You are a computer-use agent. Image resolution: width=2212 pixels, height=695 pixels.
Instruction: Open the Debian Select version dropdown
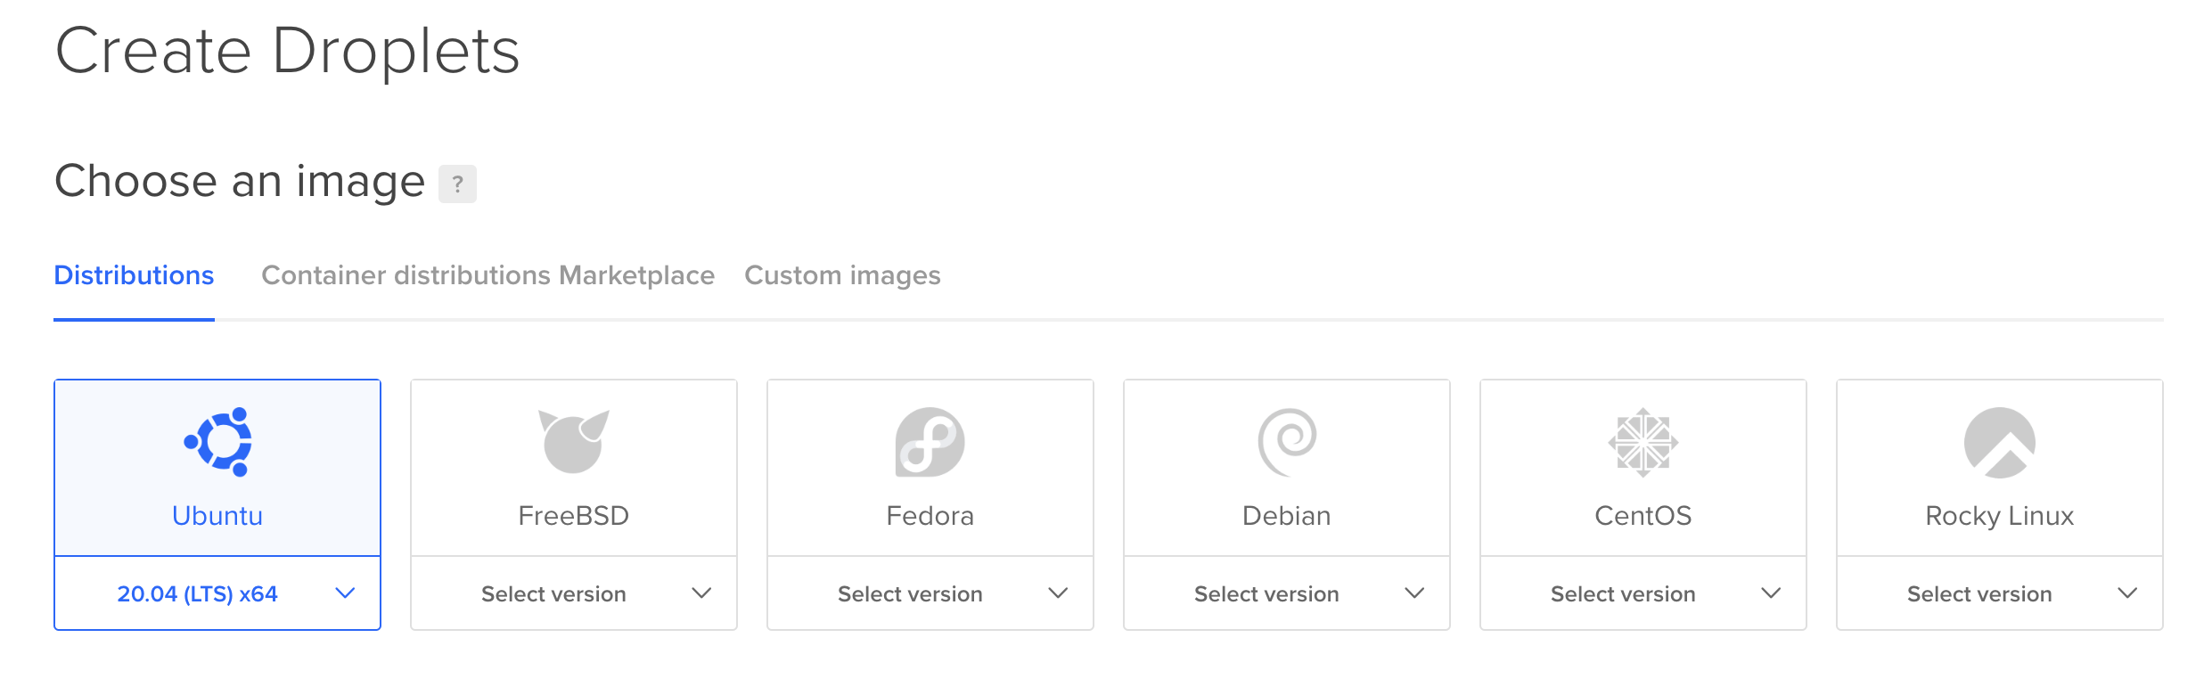[x=1286, y=593]
